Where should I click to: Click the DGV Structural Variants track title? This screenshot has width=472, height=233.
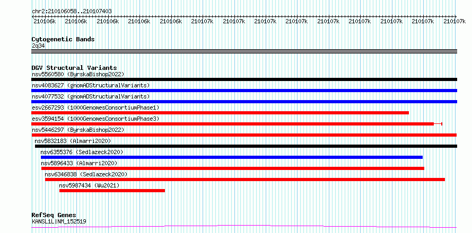74,68
